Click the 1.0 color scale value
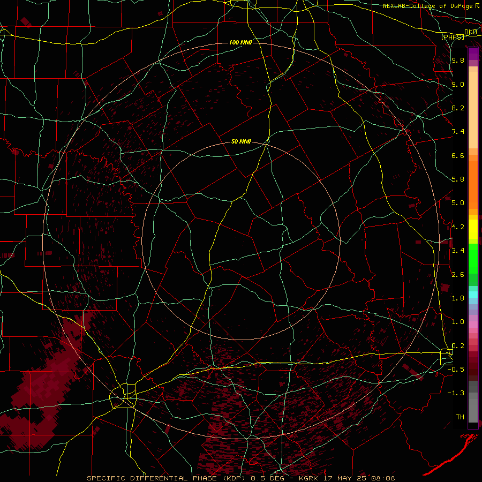 [x=458, y=322]
